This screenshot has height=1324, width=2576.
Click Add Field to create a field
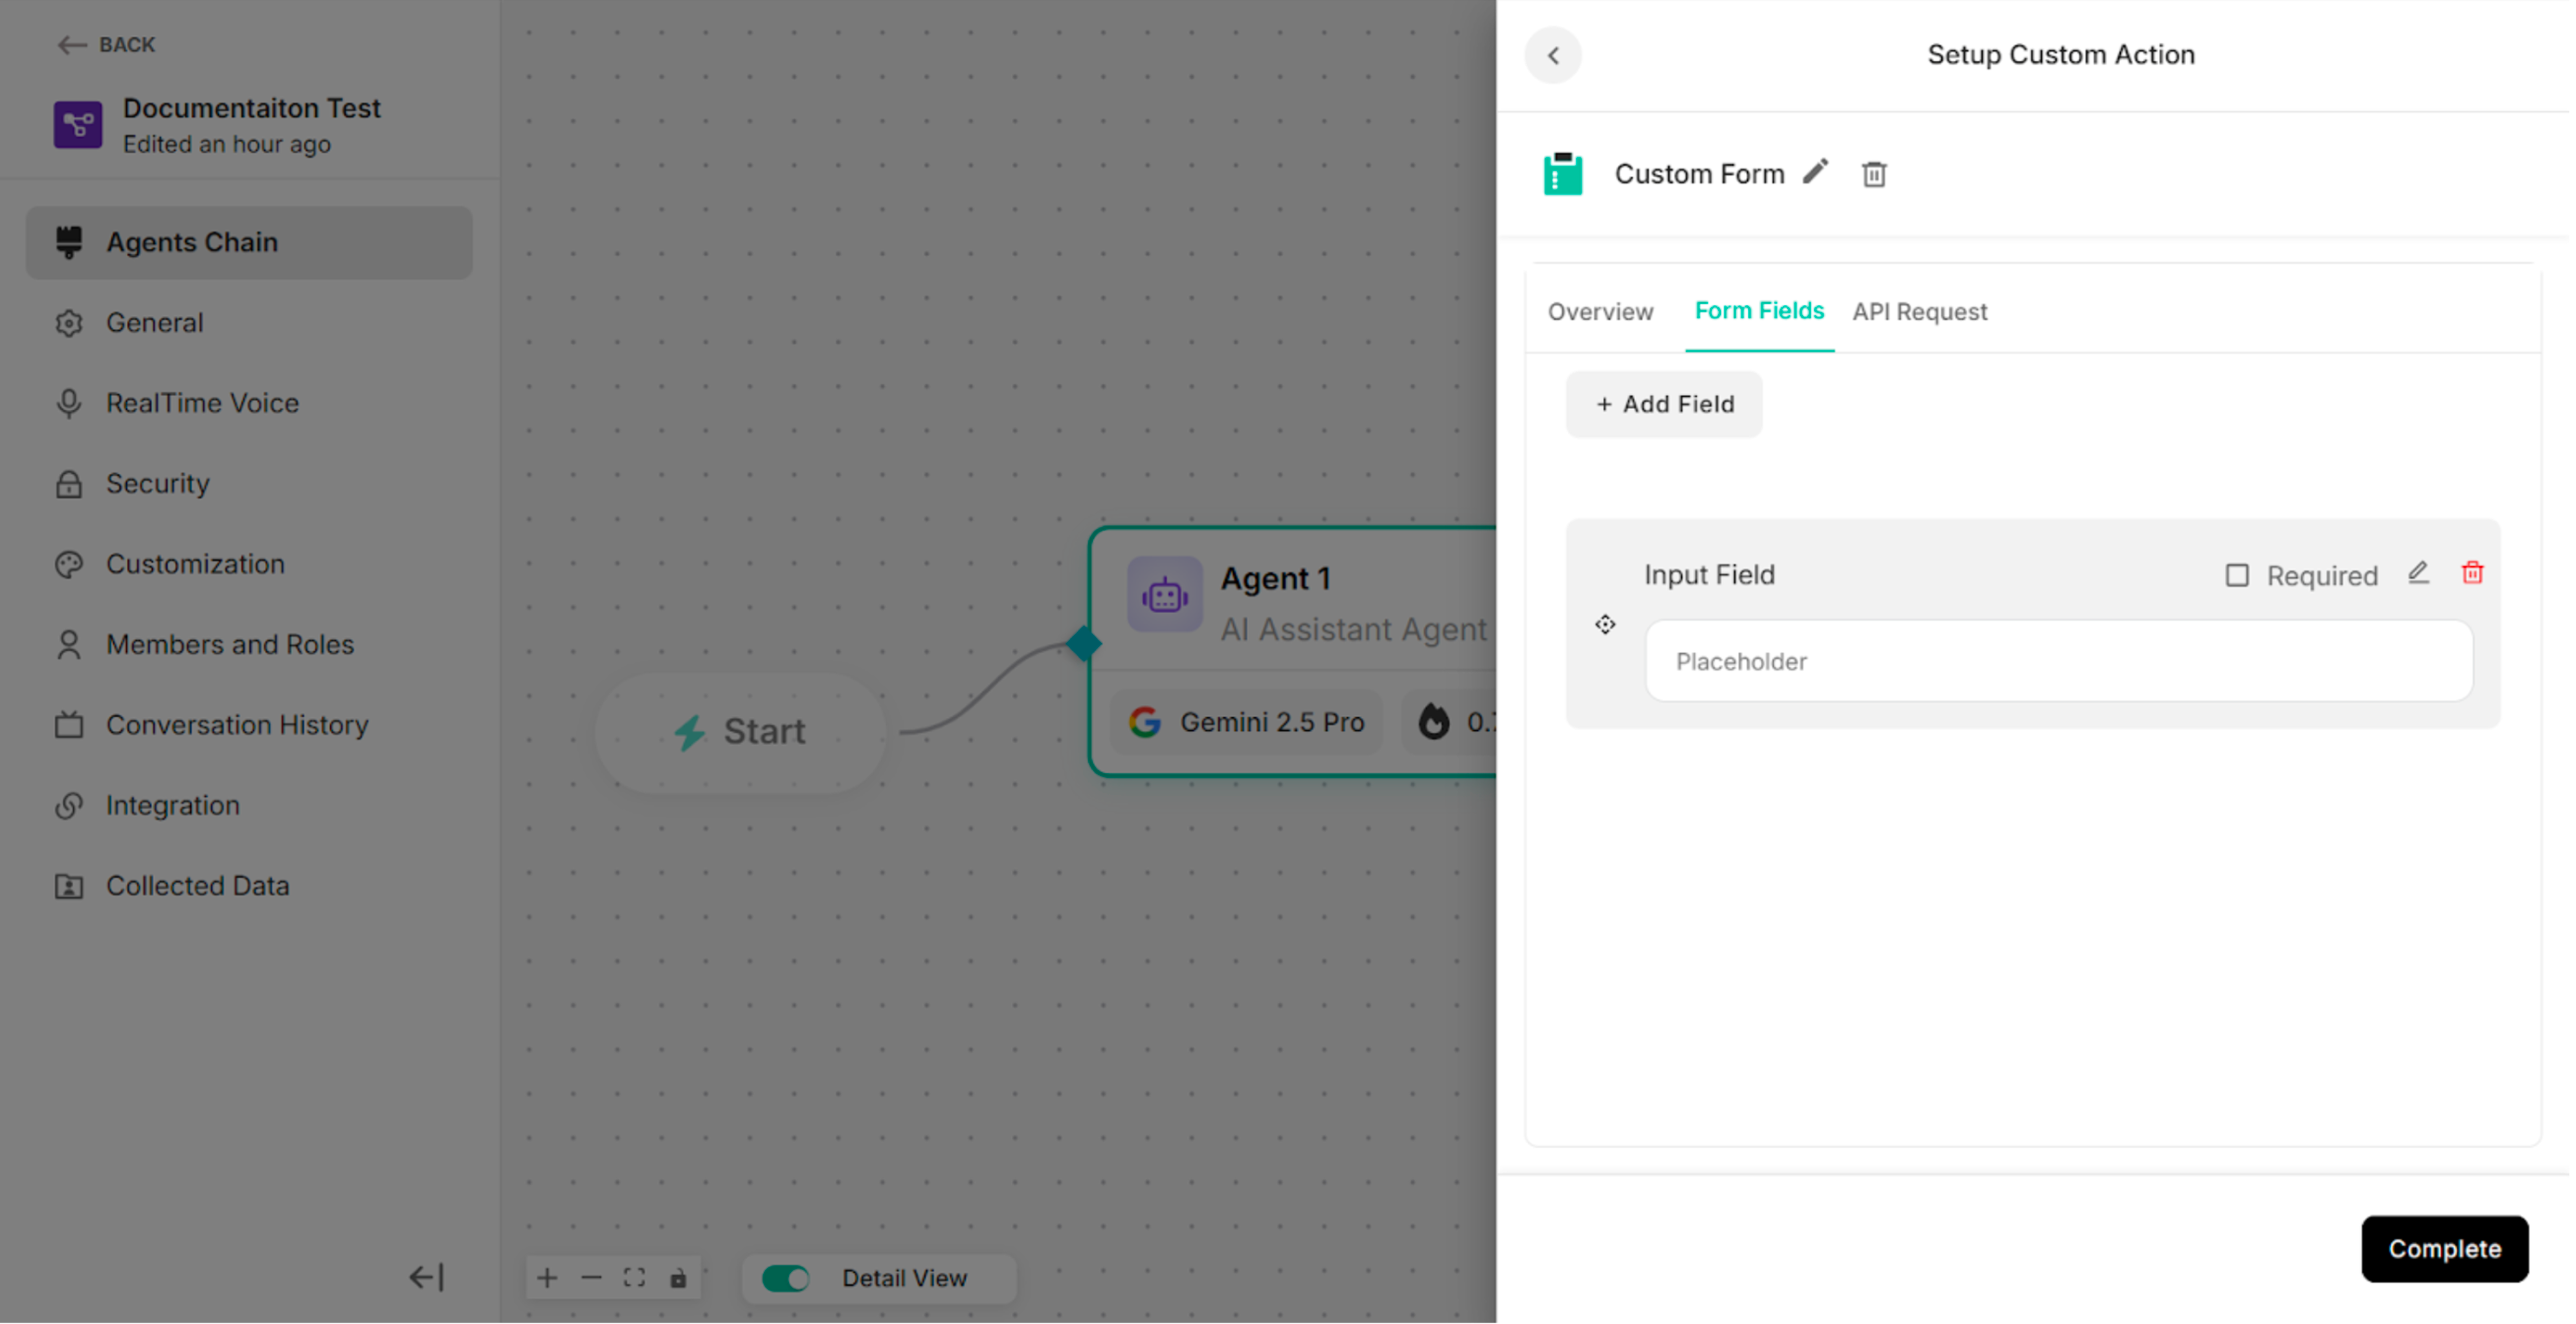[1663, 404]
